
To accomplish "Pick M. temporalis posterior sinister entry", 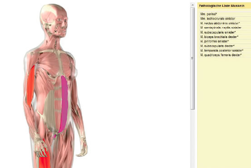I will coord(222,50).
